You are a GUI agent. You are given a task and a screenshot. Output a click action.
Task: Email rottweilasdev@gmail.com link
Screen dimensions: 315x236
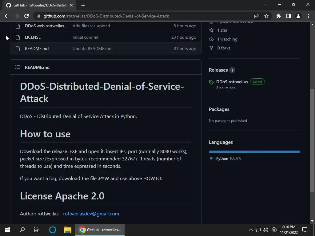coord(91,214)
